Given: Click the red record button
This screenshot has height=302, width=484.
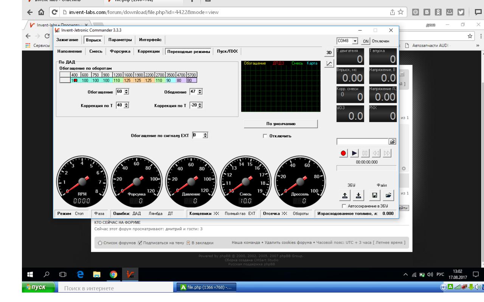Looking at the screenshot, I should tap(343, 153).
